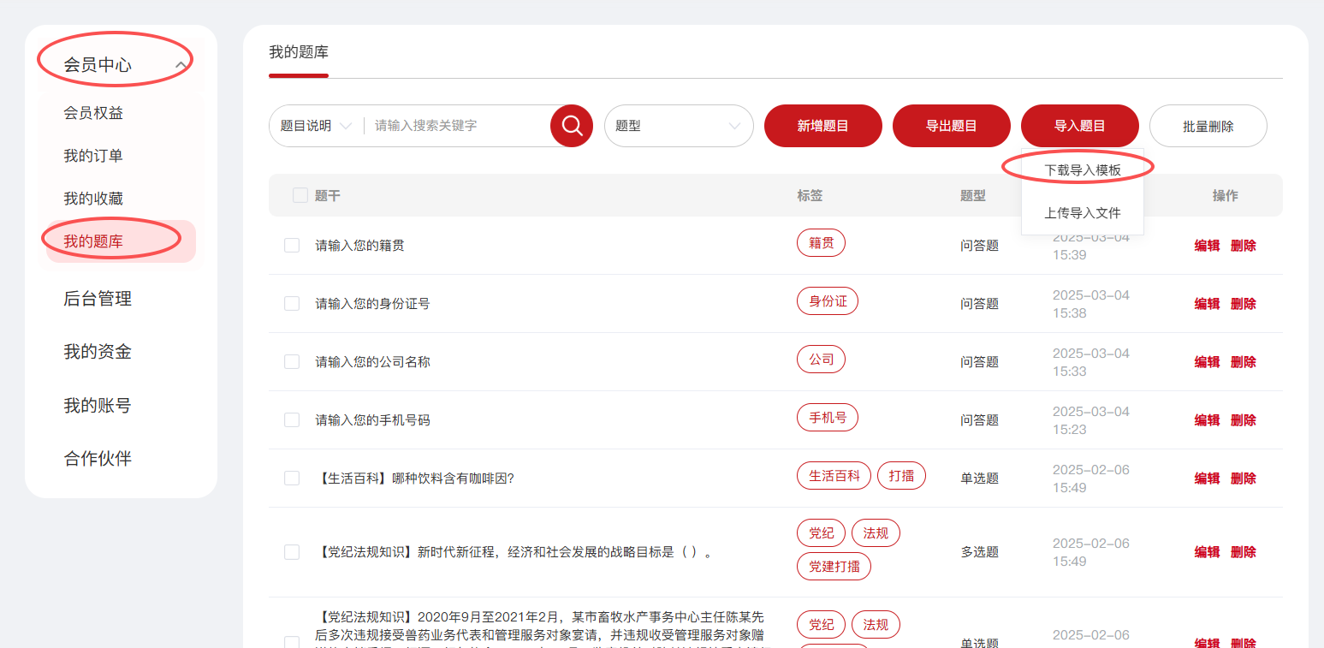Select the 请输入您的手机号码 row checkbox

292,420
